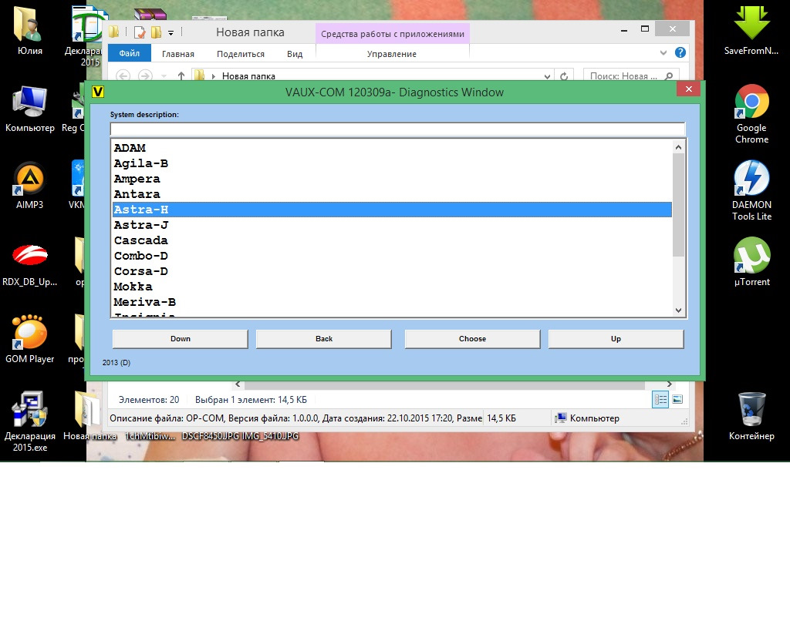Open Новая папка desktop folder icon
Screen dimensions: 790x641
(x=89, y=415)
